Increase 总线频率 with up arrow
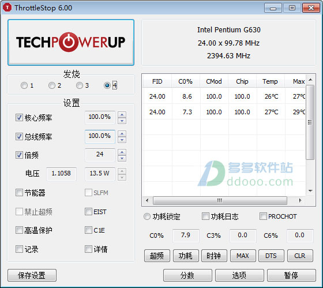The image size is (323, 288). pyautogui.click(x=122, y=133)
